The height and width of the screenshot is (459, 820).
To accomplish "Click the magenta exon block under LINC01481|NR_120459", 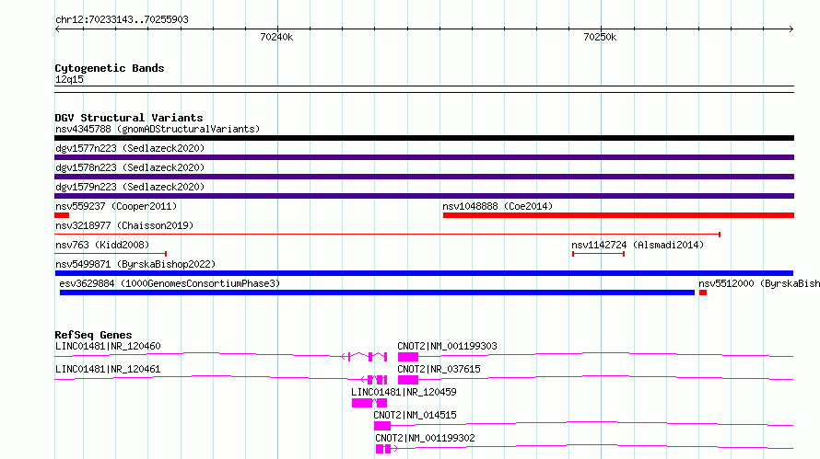I will click(362, 403).
